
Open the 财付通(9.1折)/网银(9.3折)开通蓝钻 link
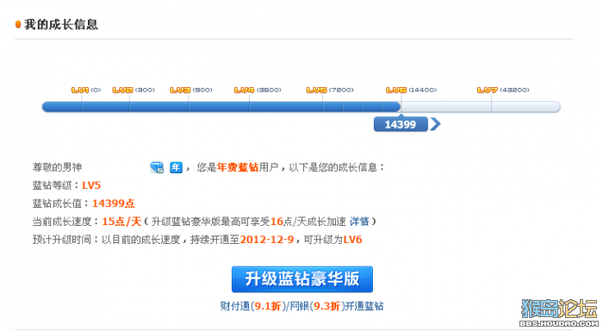301,306
